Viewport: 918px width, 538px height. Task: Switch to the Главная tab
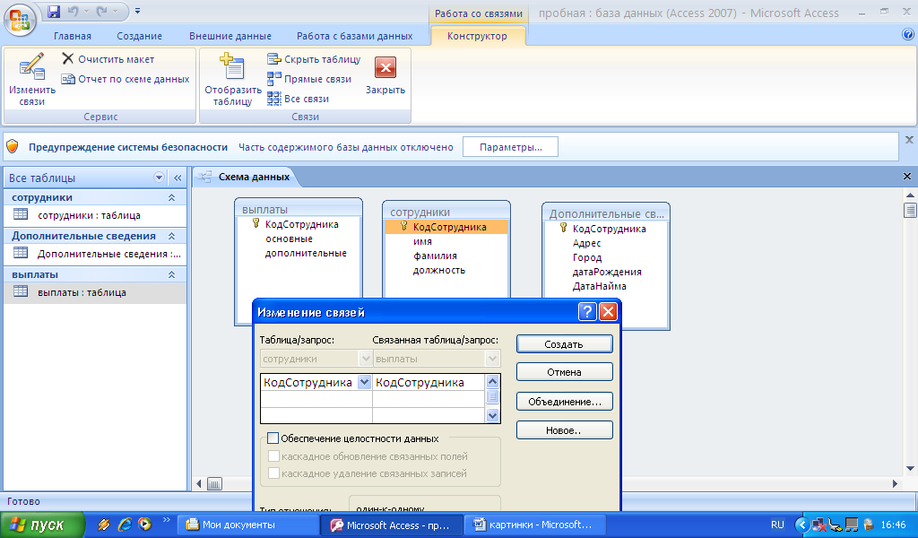pyautogui.click(x=73, y=36)
